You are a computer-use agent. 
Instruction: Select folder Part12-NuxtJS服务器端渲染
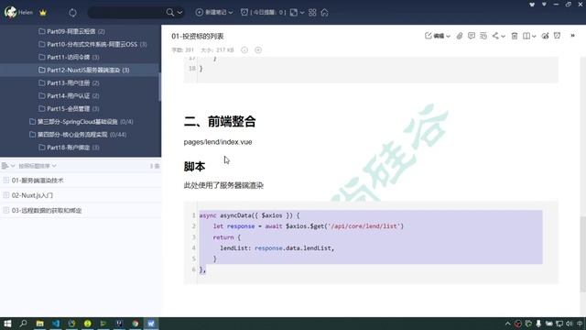pyautogui.click(x=83, y=70)
